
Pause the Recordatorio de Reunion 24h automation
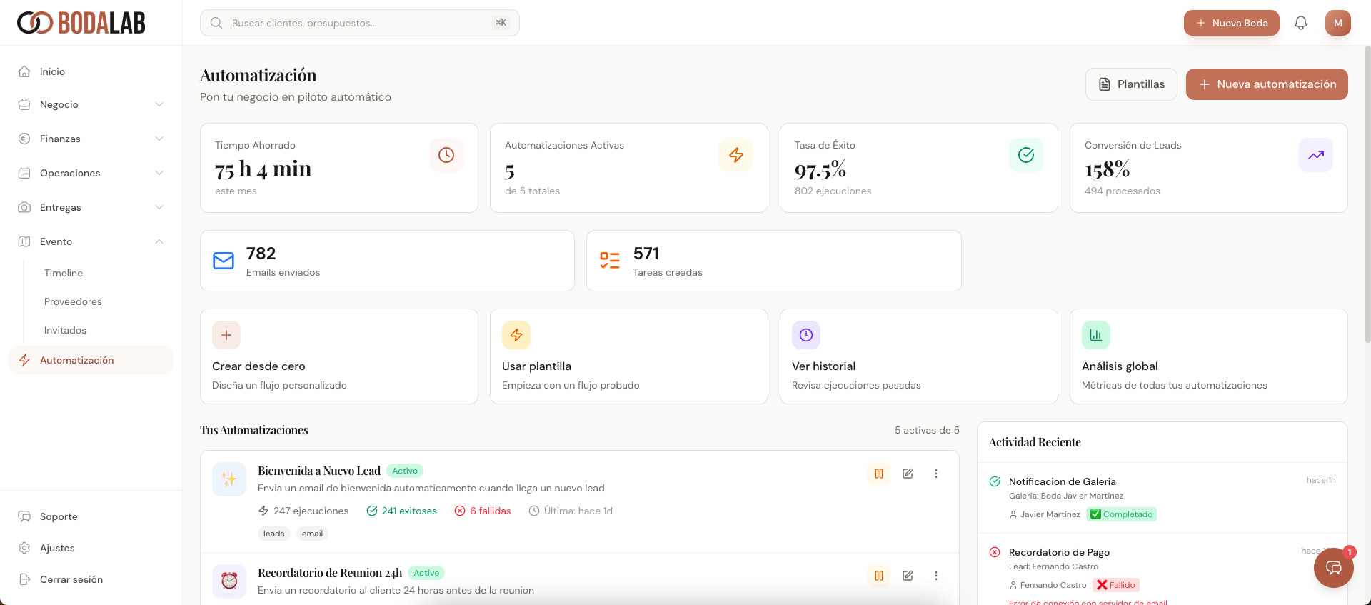point(879,576)
